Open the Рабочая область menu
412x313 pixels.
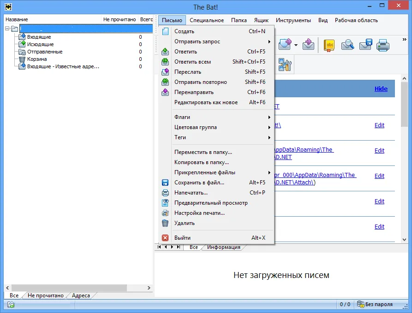tap(356, 20)
